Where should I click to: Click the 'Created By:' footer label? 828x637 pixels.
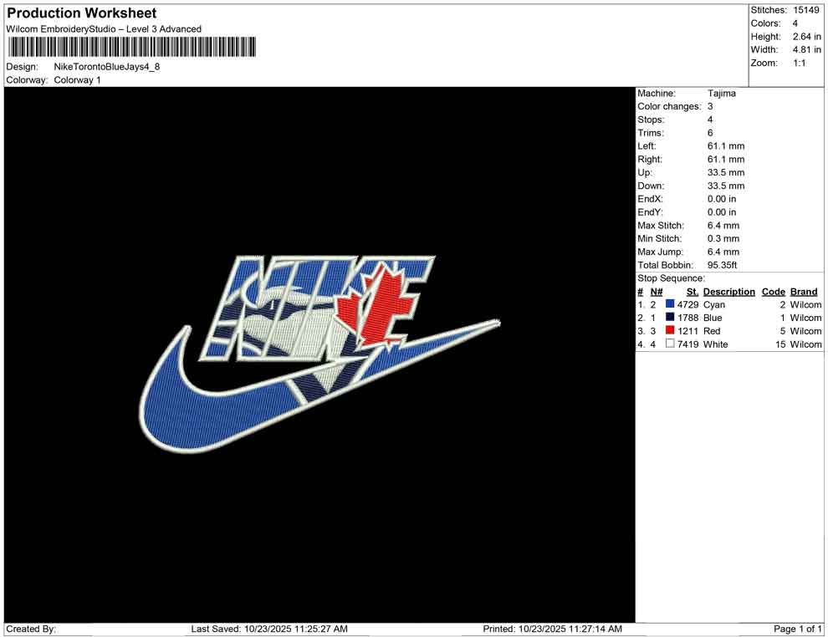[x=31, y=629]
